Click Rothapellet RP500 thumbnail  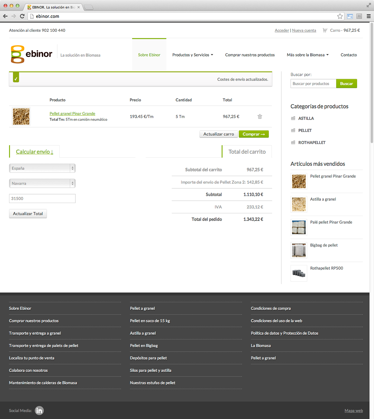click(x=299, y=273)
